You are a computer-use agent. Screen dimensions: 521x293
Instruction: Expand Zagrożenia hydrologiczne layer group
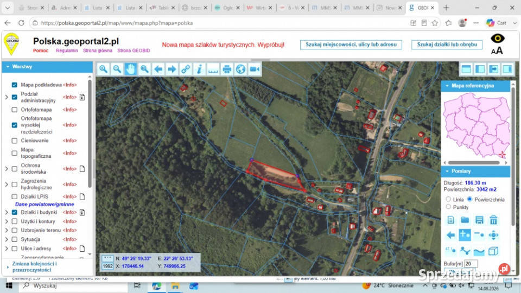tap(7, 184)
